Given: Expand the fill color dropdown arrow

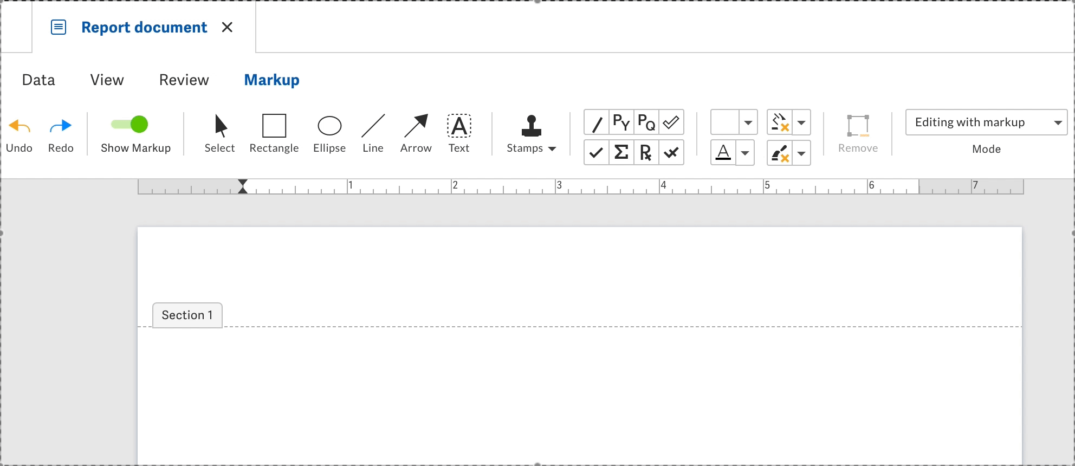Looking at the screenshot, I should (x=748, y=122).
